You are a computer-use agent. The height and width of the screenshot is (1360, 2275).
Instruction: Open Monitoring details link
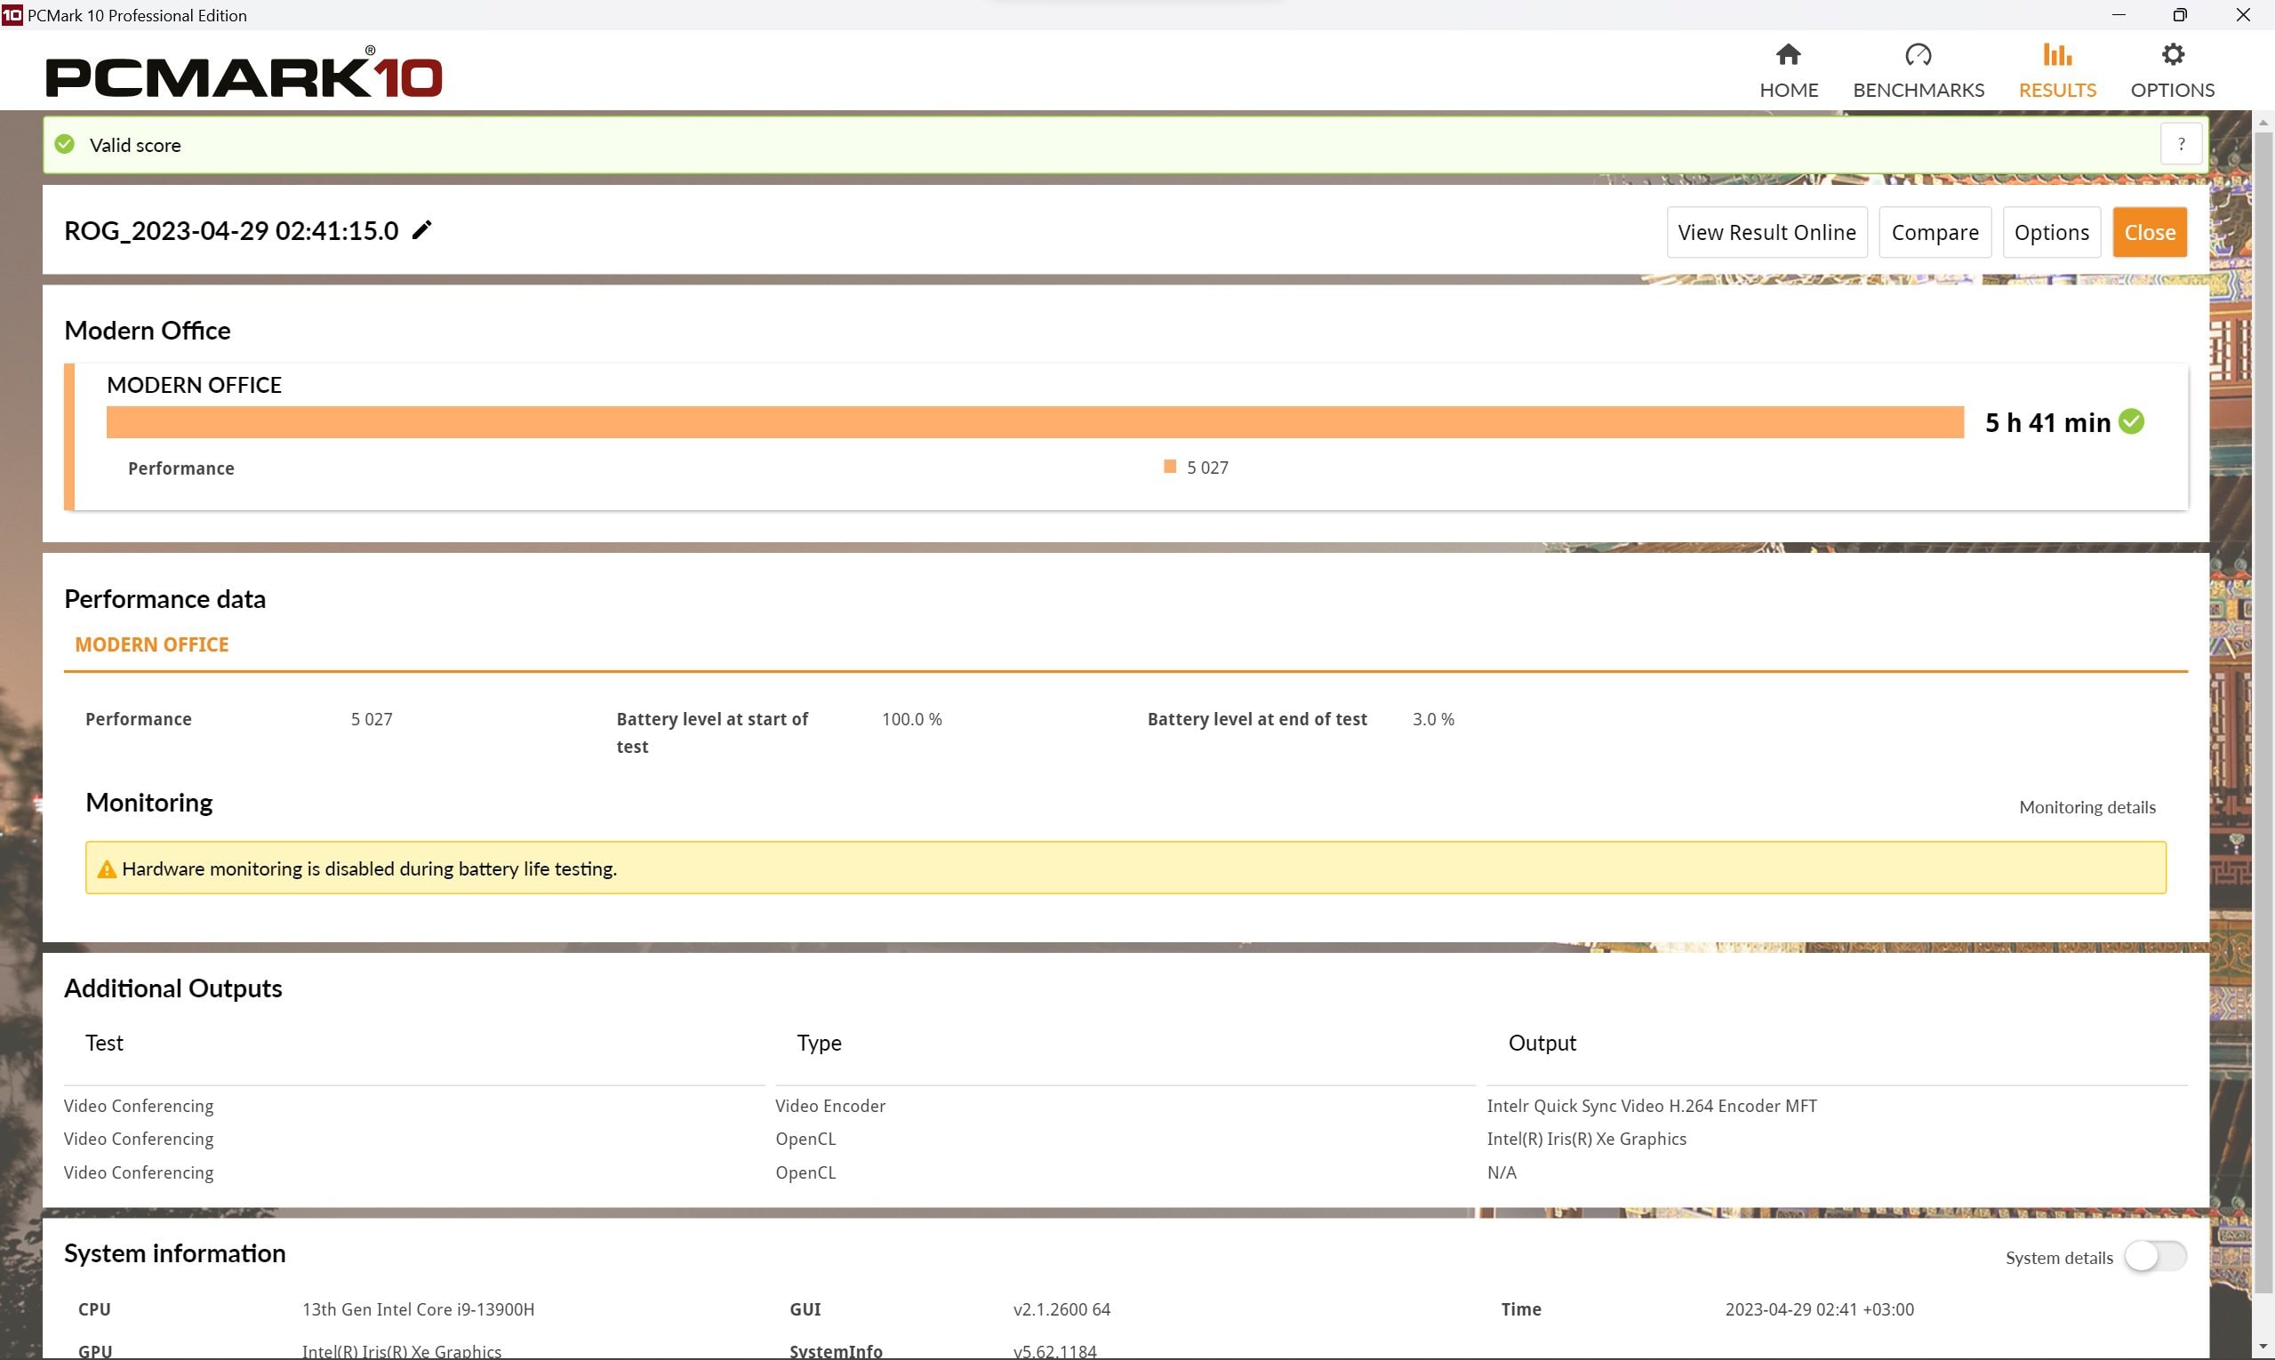(x=2087, y=807)
